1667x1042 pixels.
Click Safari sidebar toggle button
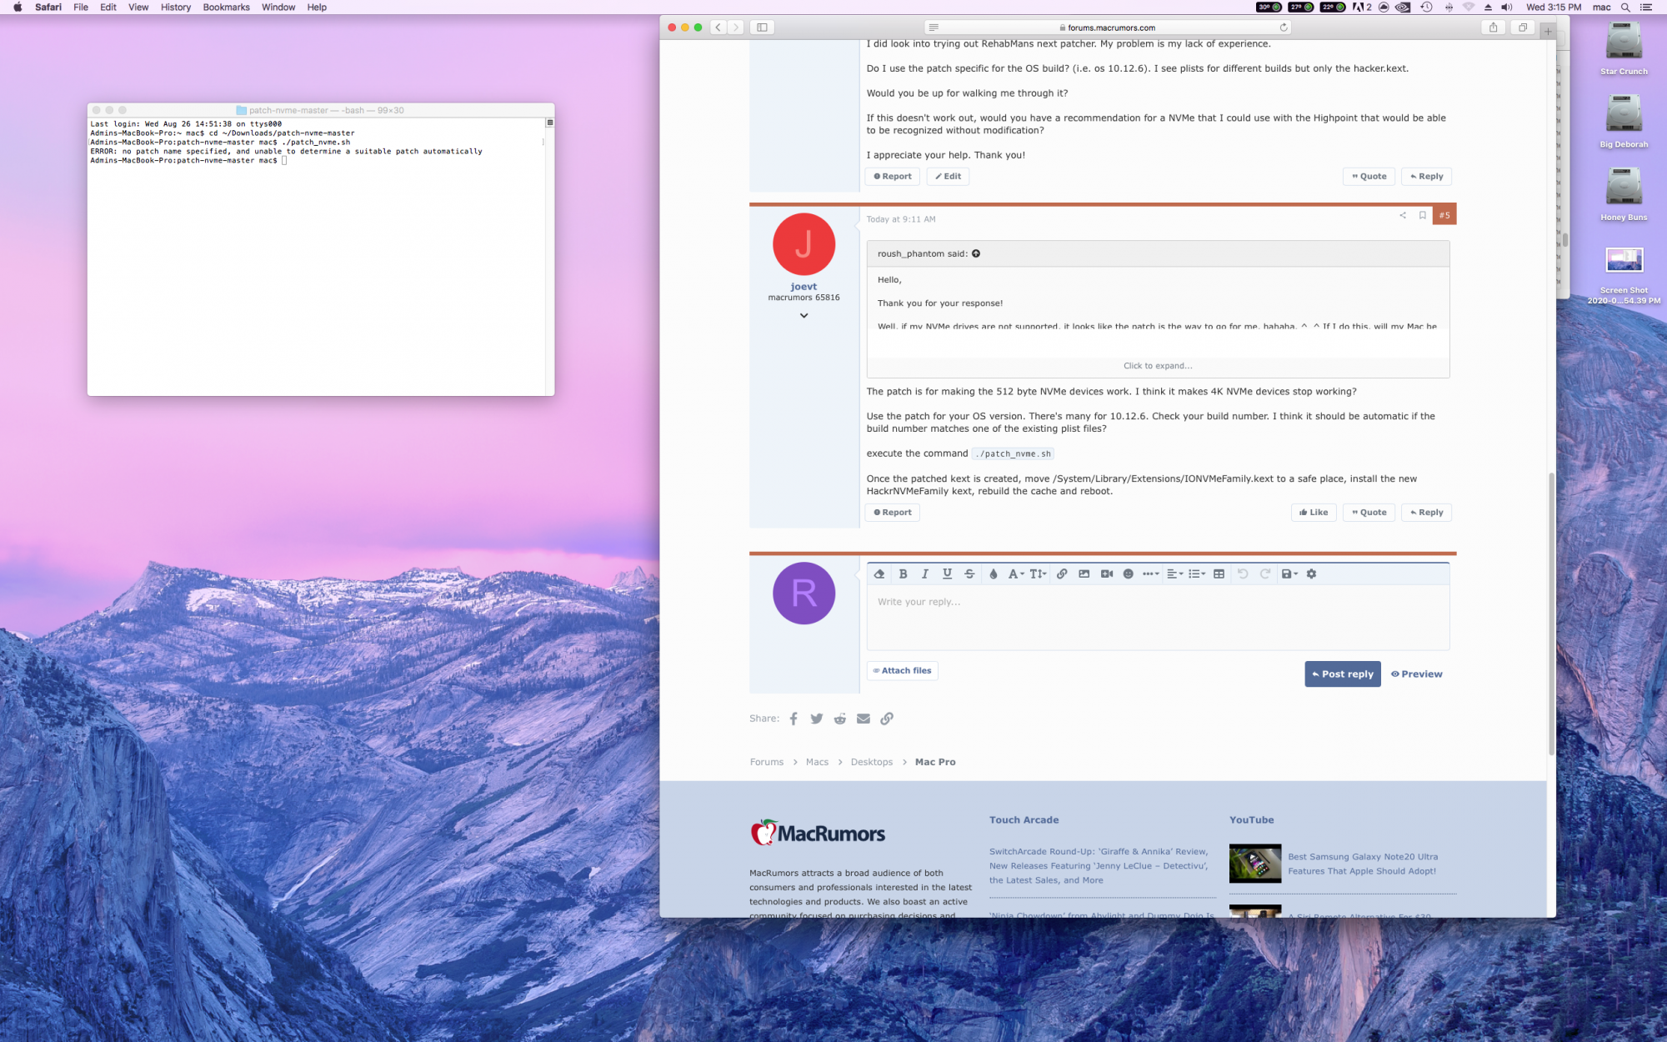(762, 28)
